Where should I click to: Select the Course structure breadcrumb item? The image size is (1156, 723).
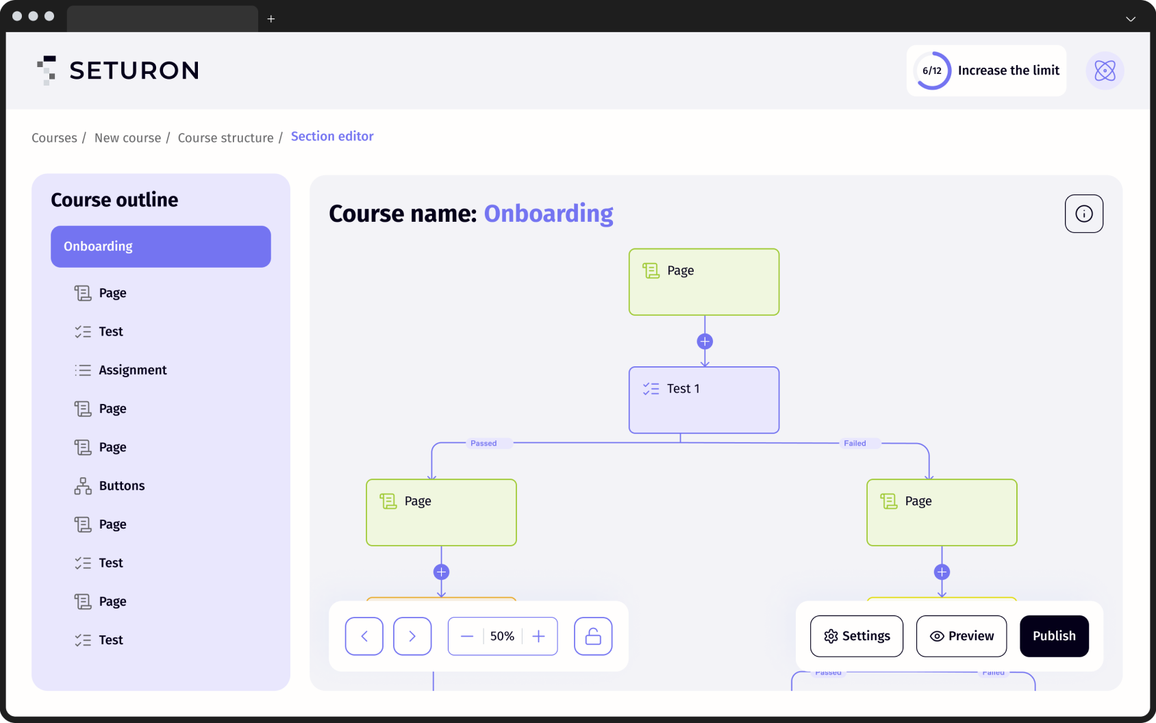(225, 137)
